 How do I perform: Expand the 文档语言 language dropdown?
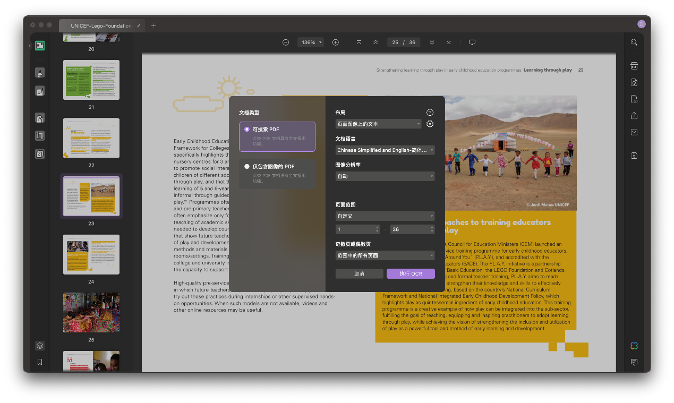[x=385, y=150]
